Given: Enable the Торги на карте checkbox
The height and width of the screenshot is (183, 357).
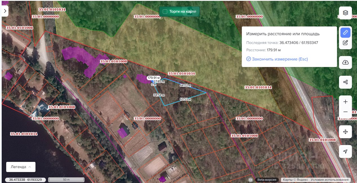Looking at the screenshot, I should click(x=165, y=12).
